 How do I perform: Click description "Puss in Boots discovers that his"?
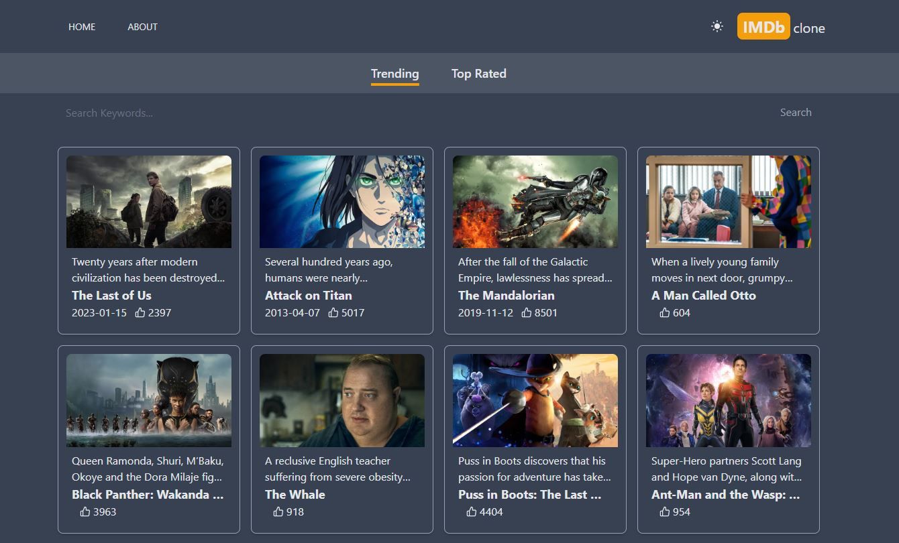(x=535, y=469)
